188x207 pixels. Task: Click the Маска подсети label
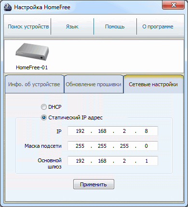(x=43, y=146)
